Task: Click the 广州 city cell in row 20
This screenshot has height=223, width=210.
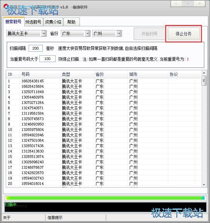Action: (x=133, y=184)
